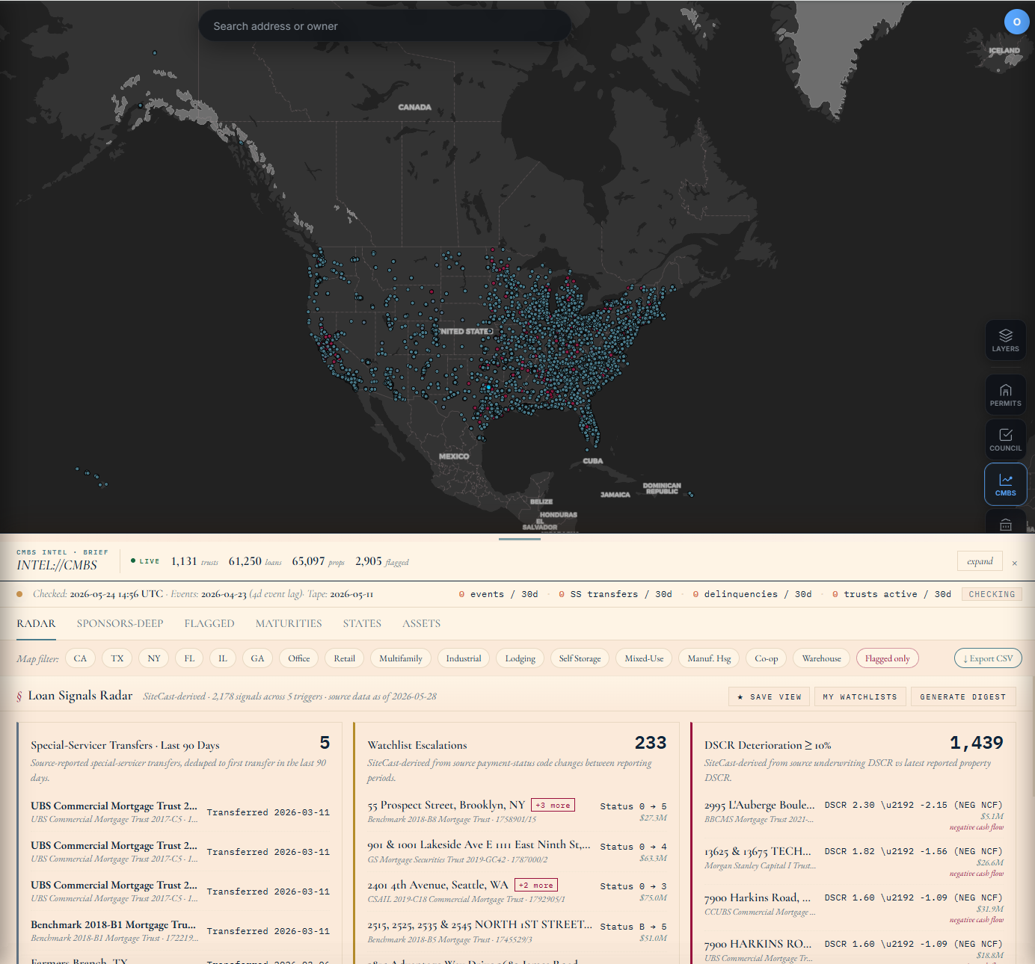Toggle the TX map filter
The image size is (1035, 964).
(x=117, y=658)
